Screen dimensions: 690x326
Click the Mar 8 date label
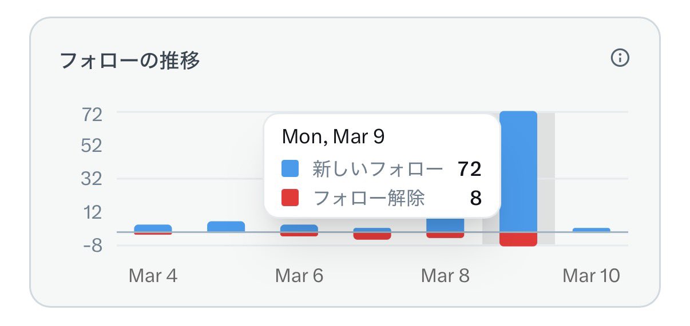(x=445, y=276)
